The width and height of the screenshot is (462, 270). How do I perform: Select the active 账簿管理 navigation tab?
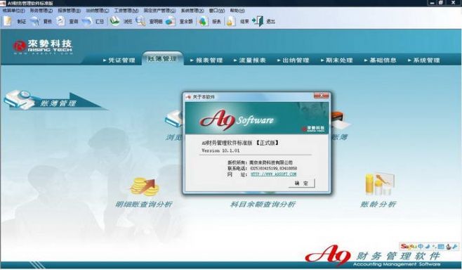click(x=162, y=59)
